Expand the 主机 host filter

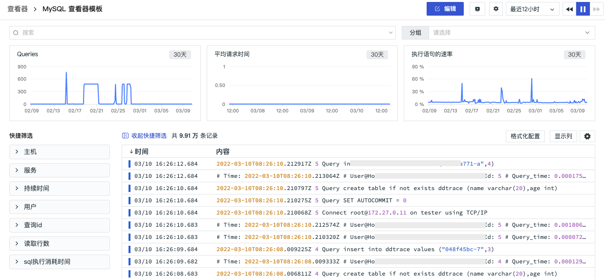pos(60,152)
